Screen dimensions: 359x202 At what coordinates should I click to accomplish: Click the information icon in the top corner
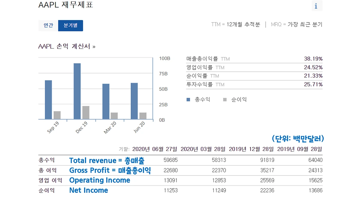pos(317,6)
